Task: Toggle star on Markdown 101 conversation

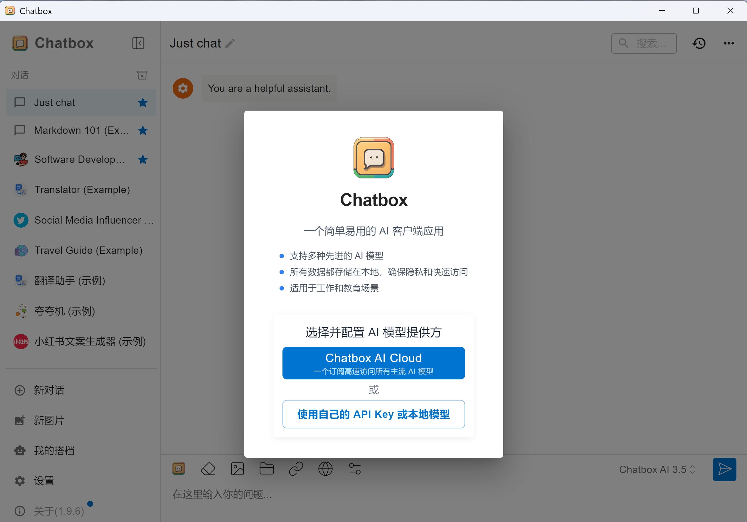Action: point(143,130)
